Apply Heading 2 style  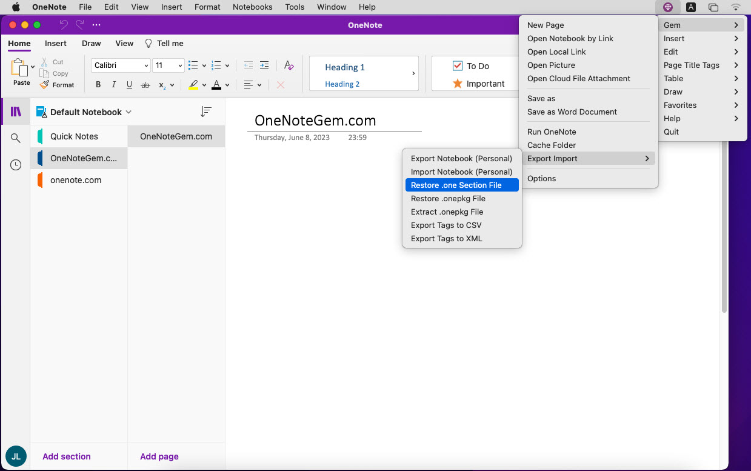pyautogui.click(x=342, y=84)
